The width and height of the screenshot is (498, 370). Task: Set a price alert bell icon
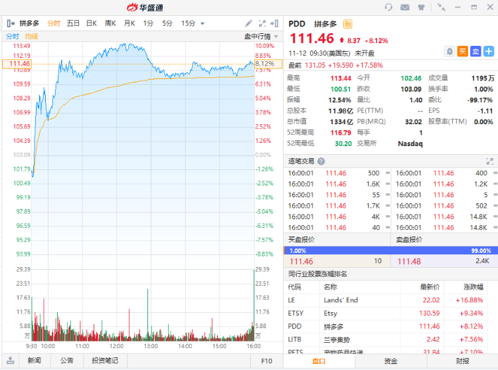pos(450,51)
